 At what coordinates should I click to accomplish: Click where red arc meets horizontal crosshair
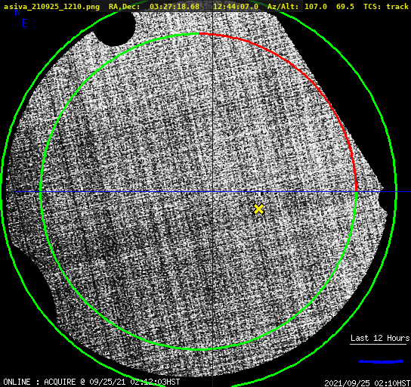(356, 192)
